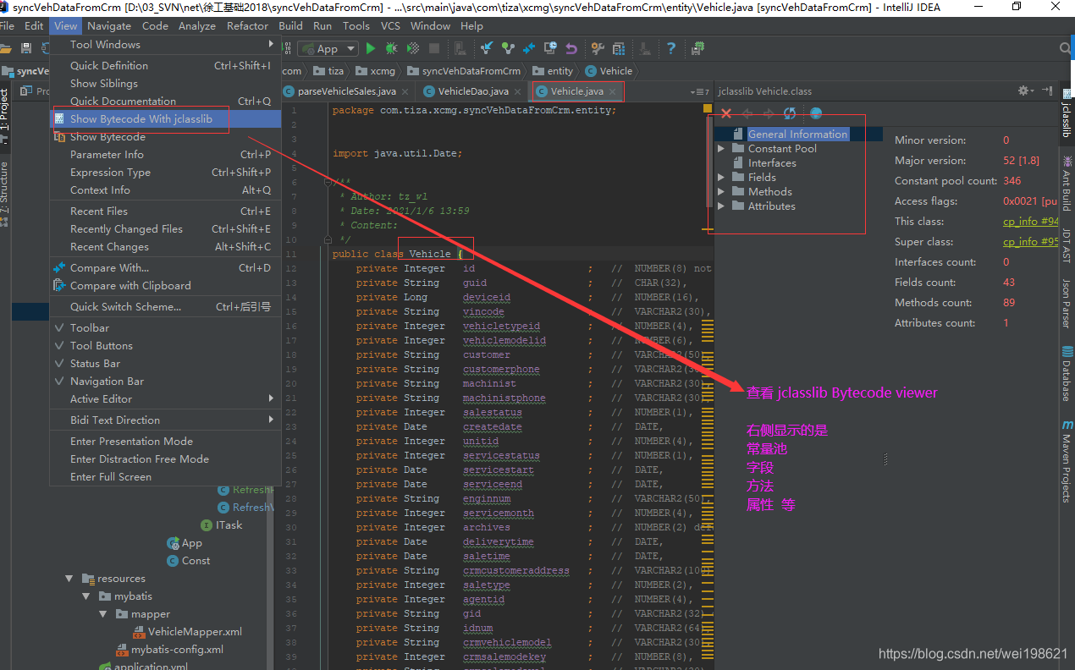1075x670 pixels.
Task: Open the JDT AST side panel
Action: [x=1067, y=244]
